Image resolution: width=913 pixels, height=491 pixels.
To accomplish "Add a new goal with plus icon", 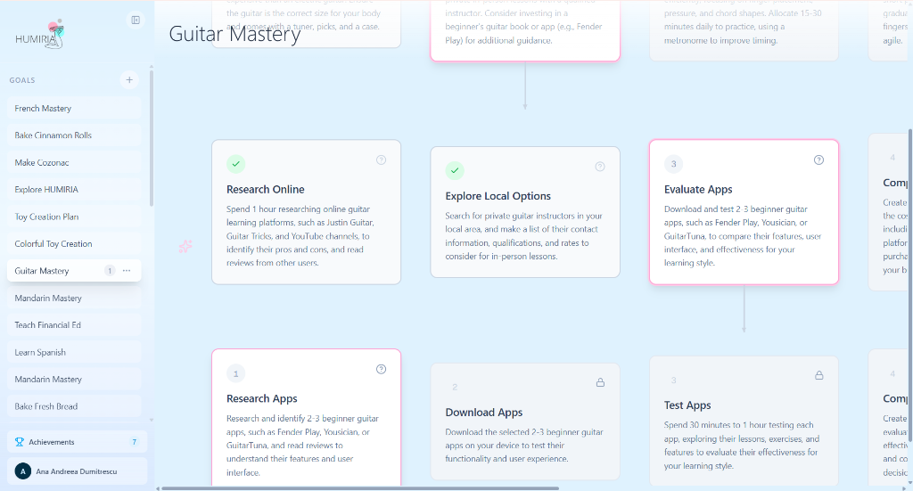I will click(129, 80).
